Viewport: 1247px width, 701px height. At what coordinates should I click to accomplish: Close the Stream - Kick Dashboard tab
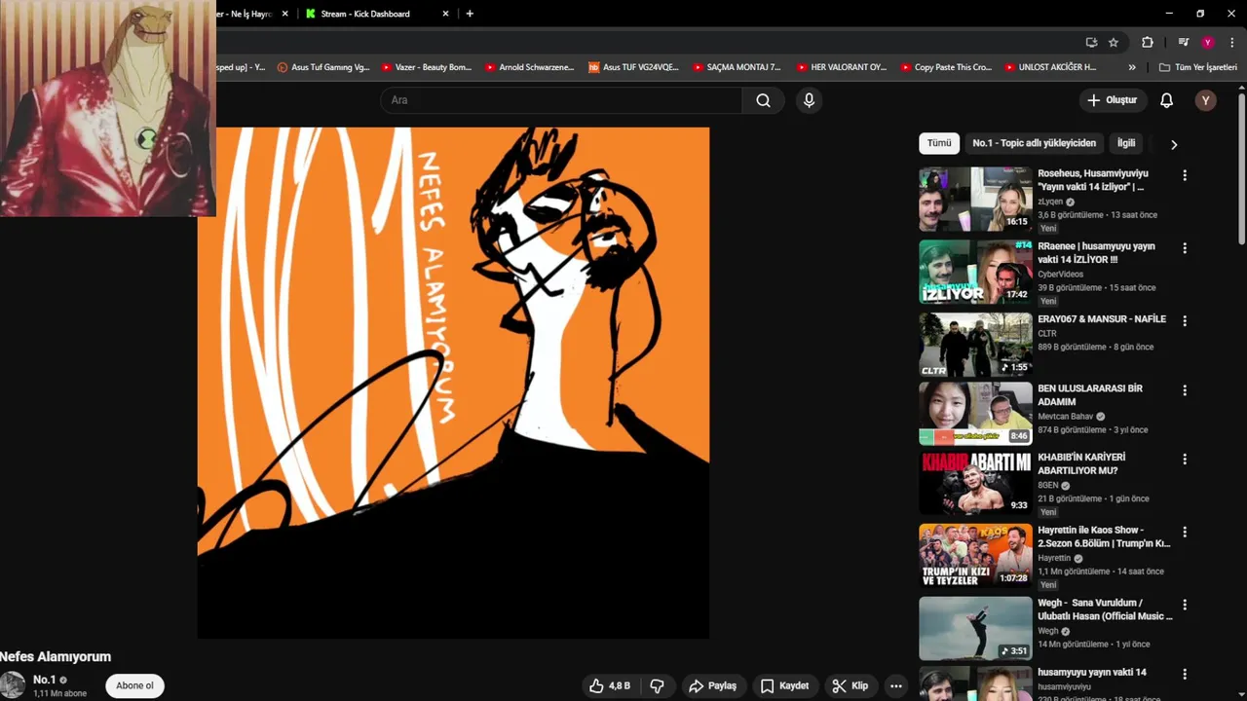click(x=445, y=14)
